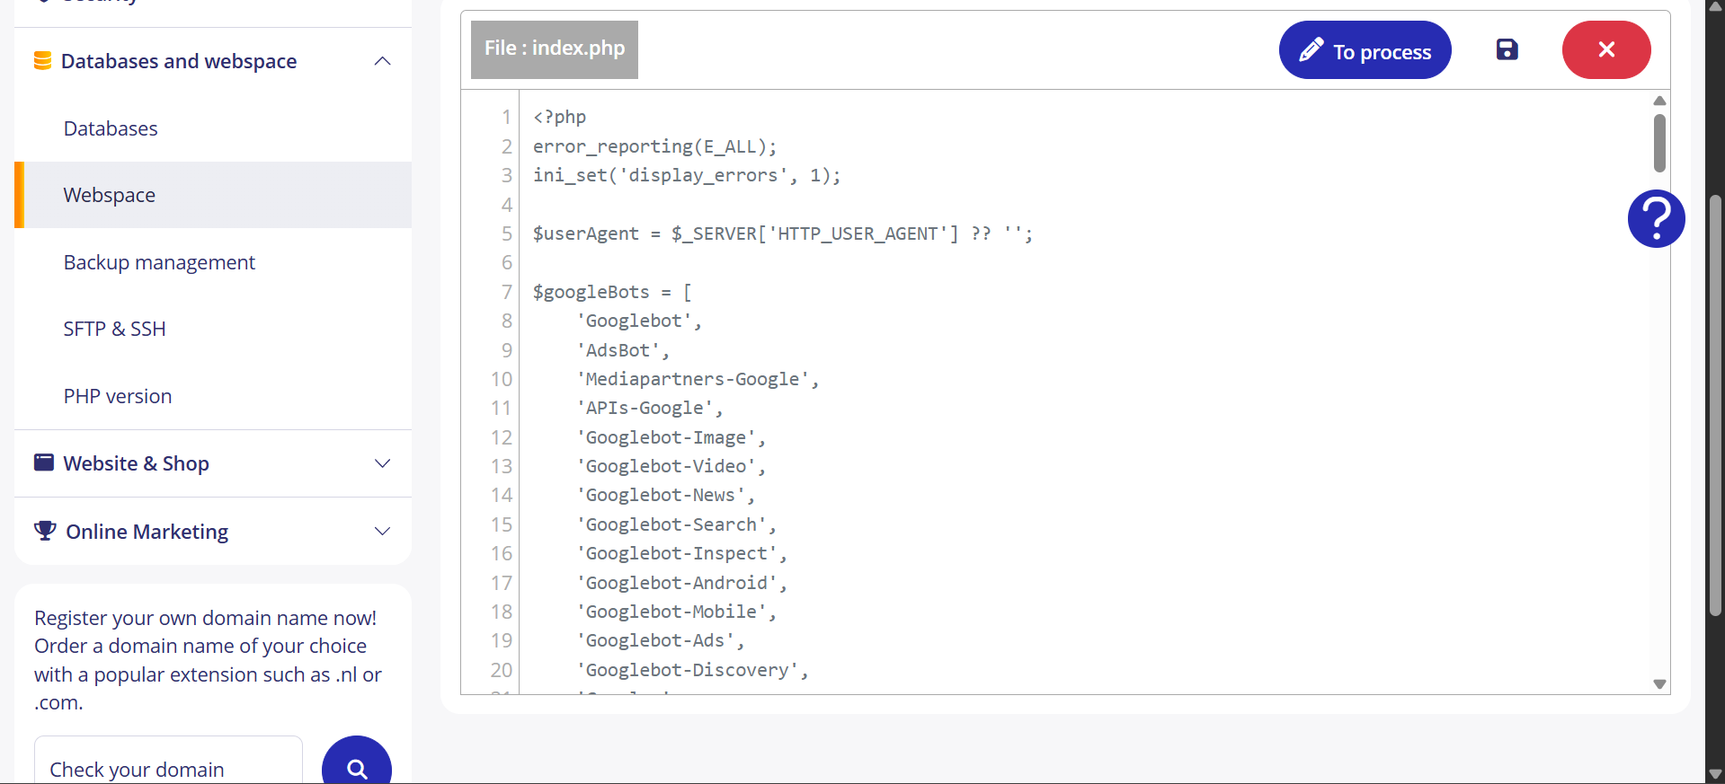The height and width of the screenshot is (784, 1725).
Task: Click the 'Mediapartners-Google', entry
Action: point(698,379)
